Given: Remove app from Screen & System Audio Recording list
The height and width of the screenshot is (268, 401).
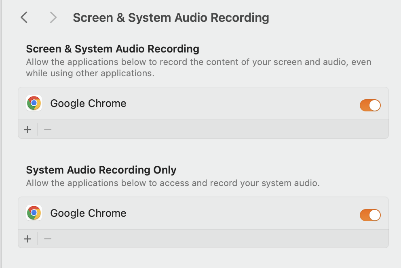Looking at the screenshot, I should pos(48,130).
